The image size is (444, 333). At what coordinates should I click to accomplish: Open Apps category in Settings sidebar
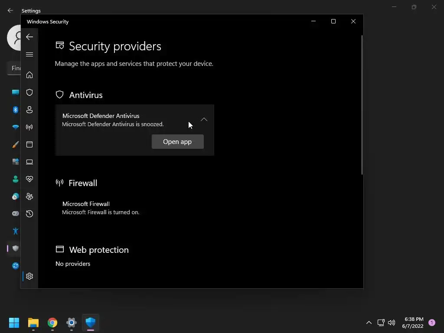pos(15,162)
